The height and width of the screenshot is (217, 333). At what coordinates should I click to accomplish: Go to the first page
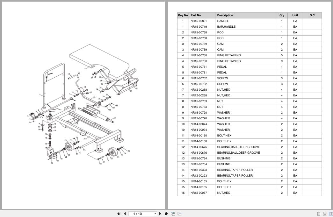click(x=119, y=213)
